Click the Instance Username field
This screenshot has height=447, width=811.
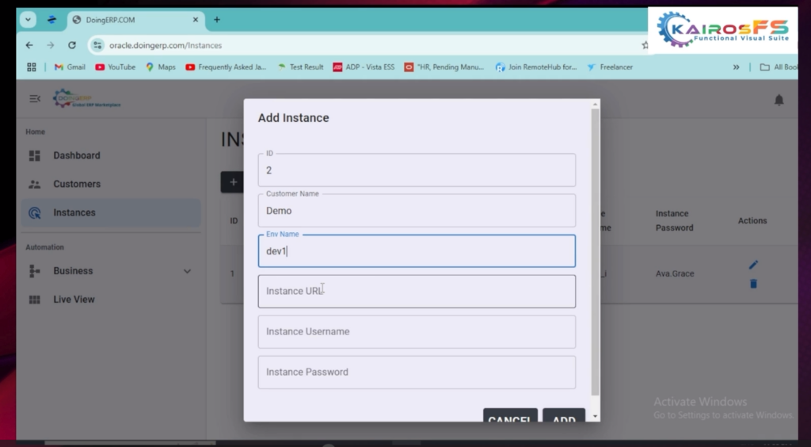417,332
